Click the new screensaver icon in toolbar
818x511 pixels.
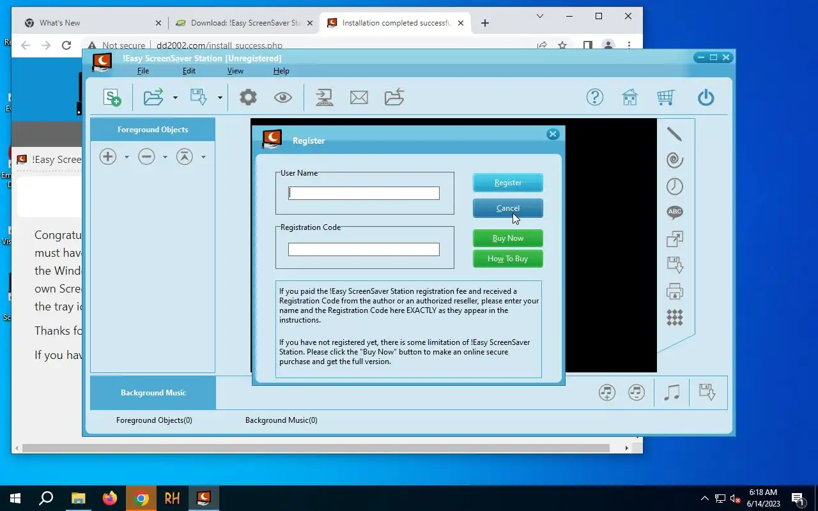click(x=112, y=97)
